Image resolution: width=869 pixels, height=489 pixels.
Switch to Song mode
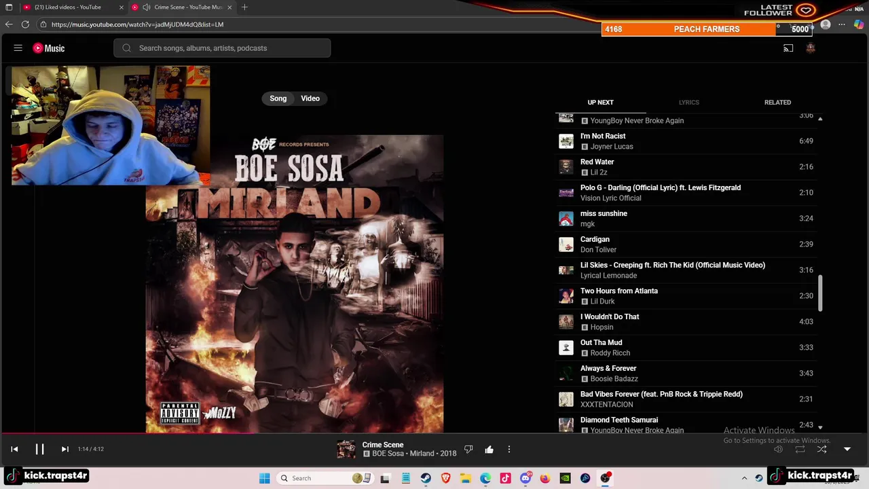278,98
